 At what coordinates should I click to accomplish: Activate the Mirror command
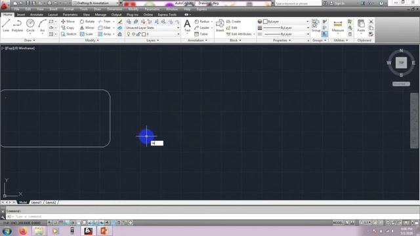tap(87, 28)
